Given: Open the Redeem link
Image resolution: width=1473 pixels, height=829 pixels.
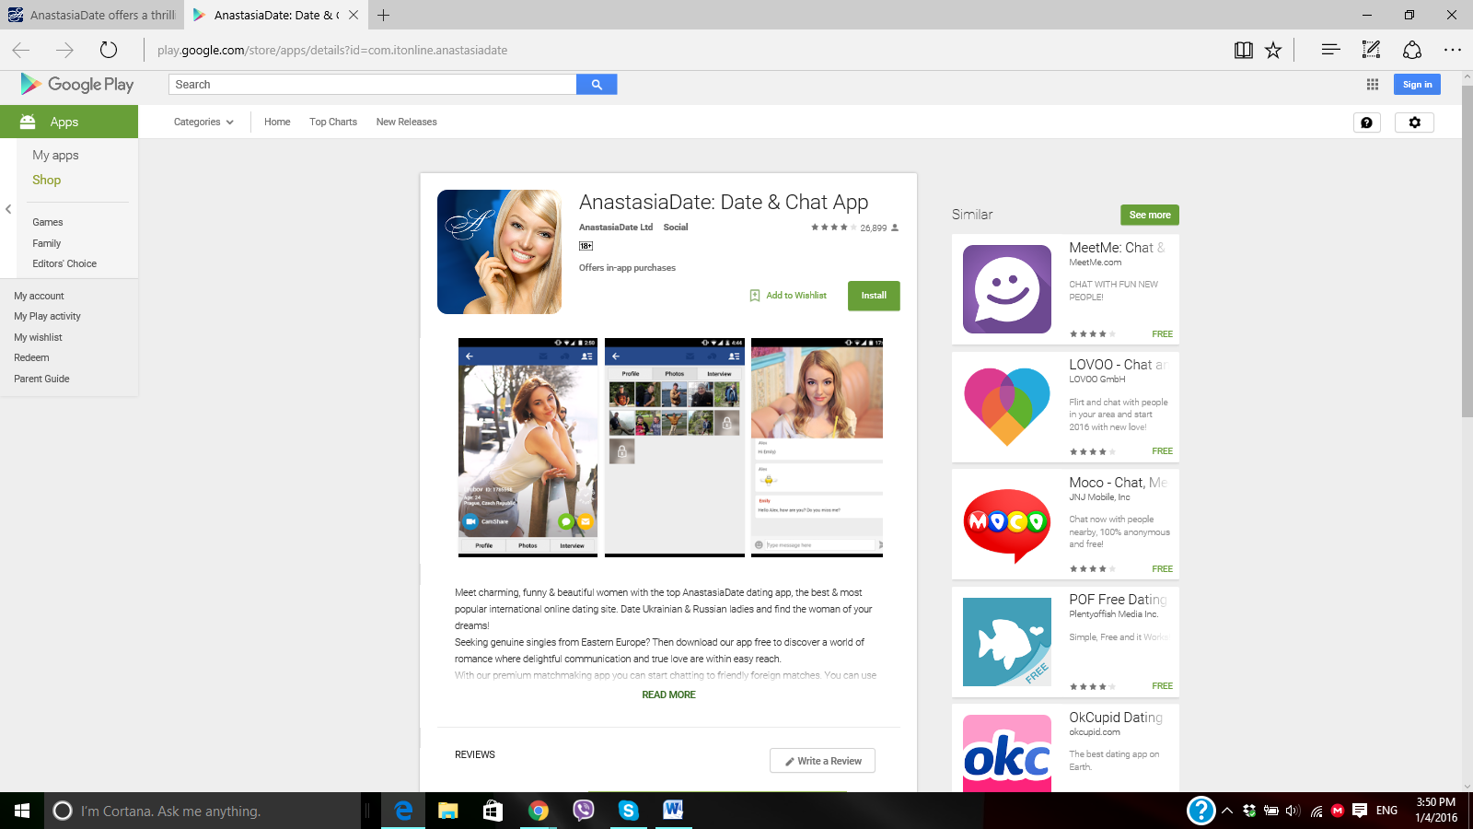Looking at the screenshot, I should (x=31, y=357).
